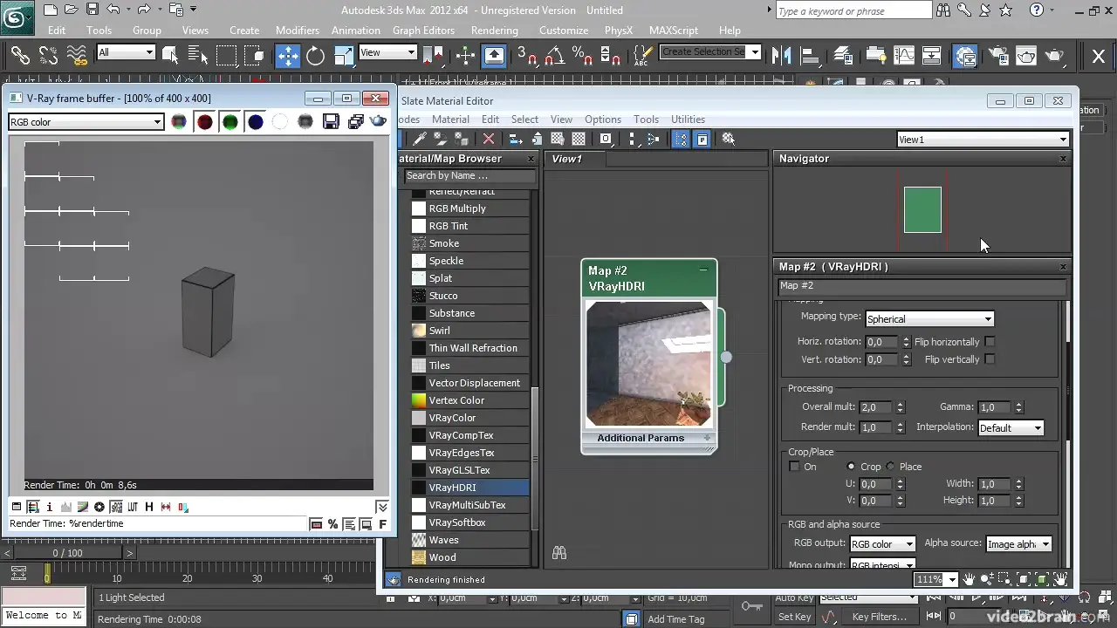Open Interpolation Default dropdown

coord(1011,428)
